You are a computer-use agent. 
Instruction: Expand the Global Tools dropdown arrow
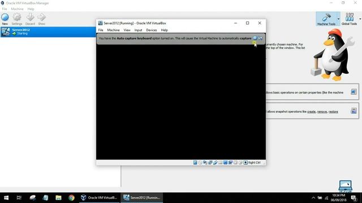pyautogui.click(x=360, y=19)
